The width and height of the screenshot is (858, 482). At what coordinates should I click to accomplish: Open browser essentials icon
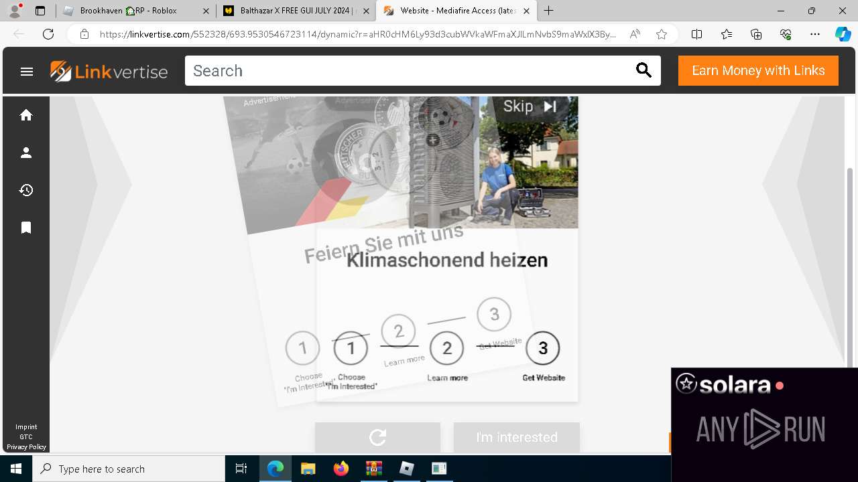pos(786,34)
